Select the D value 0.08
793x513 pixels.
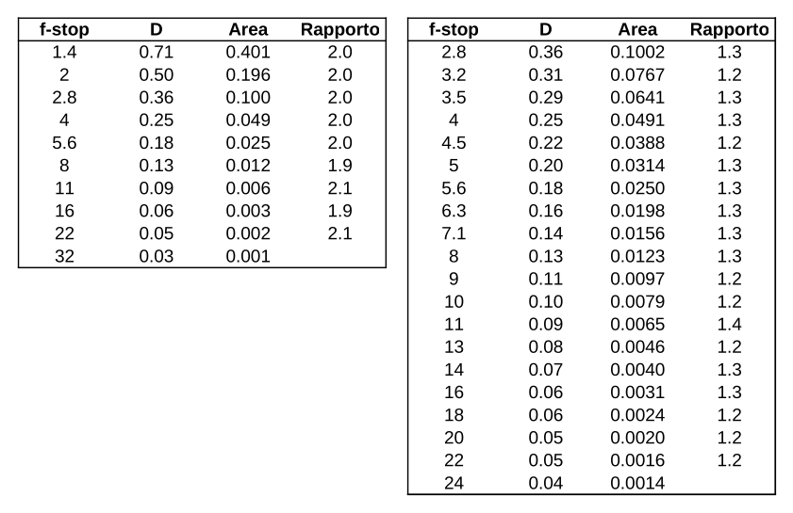[545, 346]
